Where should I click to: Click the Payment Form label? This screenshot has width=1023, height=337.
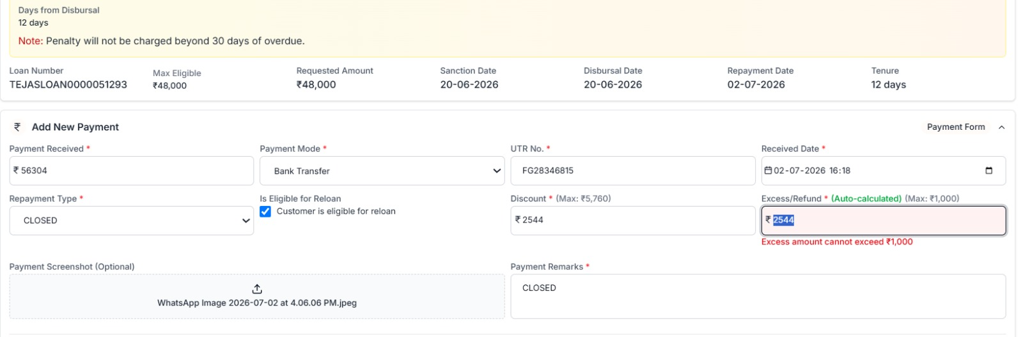pyautogui.click(x=956, y=127)
